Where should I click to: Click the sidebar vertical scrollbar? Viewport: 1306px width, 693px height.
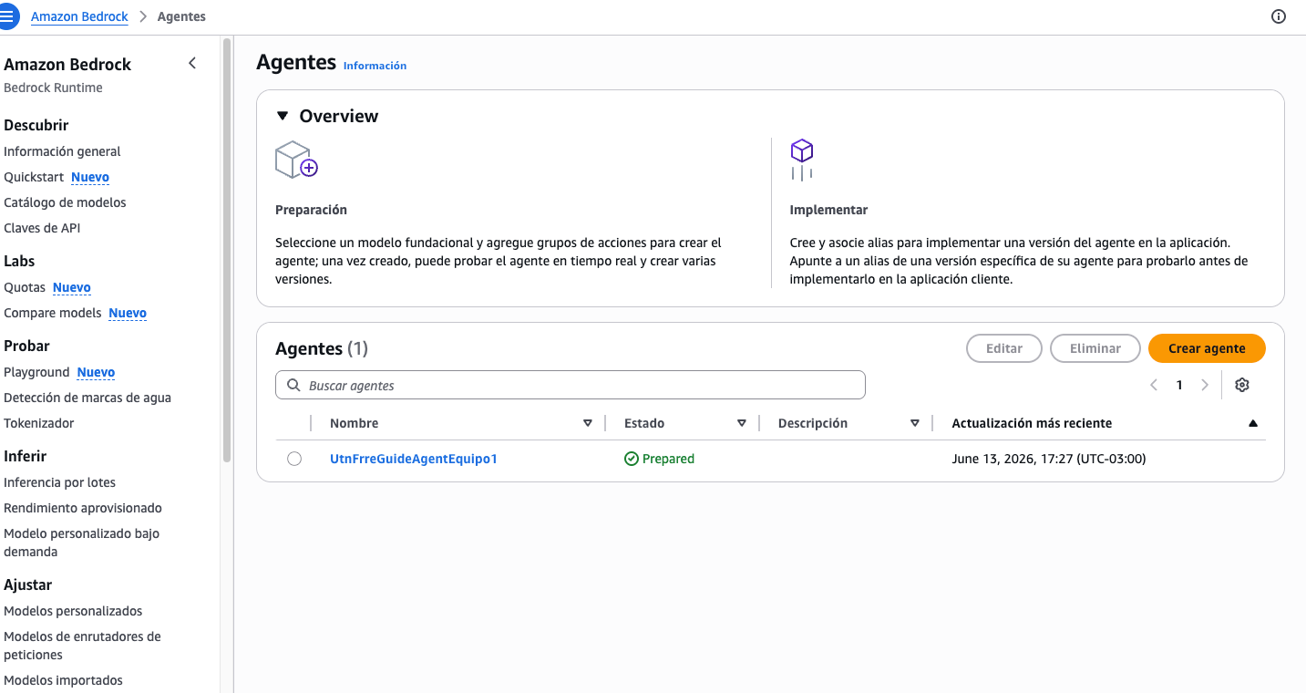coord(227,251)
